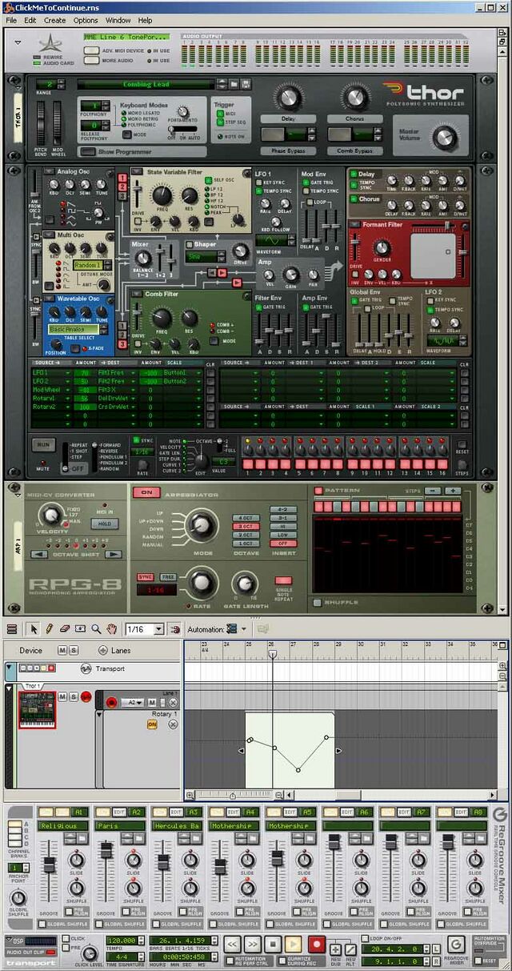Click the transport Fast Forward button

252,945
